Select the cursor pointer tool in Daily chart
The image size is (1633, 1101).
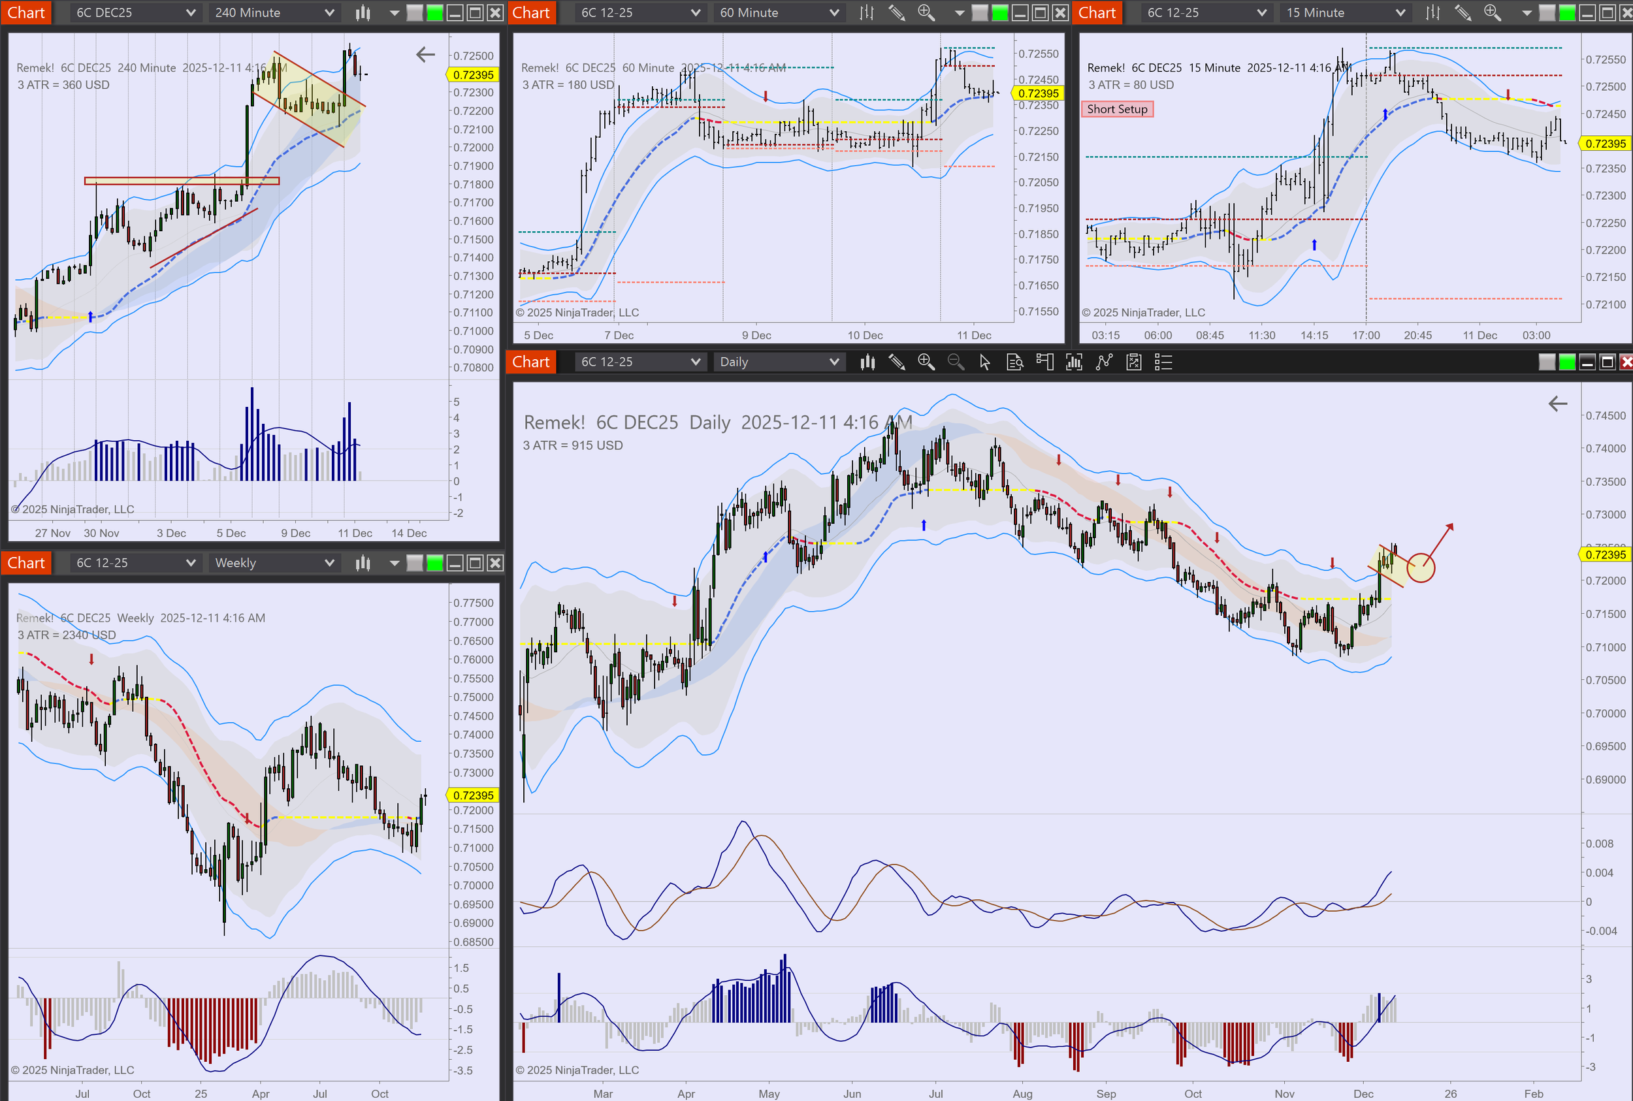pos(985,362)
